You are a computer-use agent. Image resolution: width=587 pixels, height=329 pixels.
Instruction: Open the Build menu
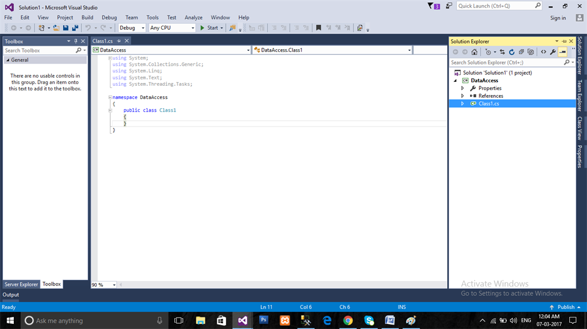(x=87, y=18)
